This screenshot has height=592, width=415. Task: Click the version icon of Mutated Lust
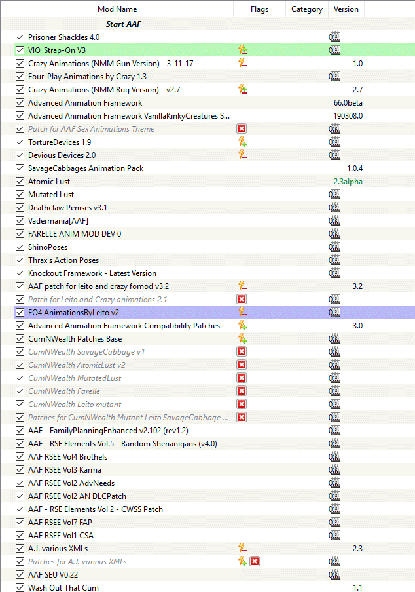click(x=334, y=195)
